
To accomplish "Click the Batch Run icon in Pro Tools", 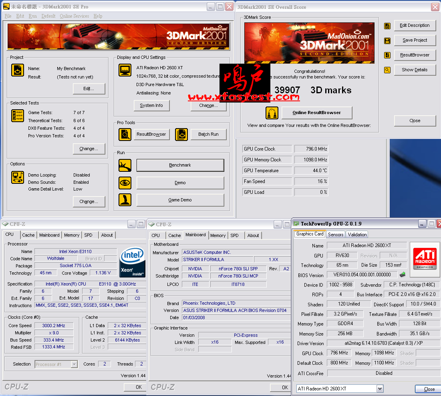I will [x=181, y=135].
